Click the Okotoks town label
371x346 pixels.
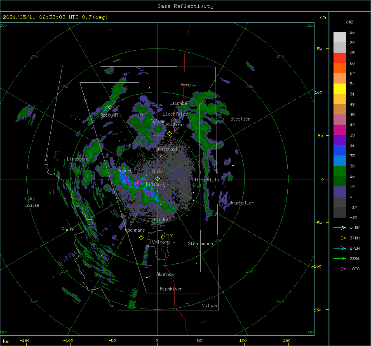point(165,274)
